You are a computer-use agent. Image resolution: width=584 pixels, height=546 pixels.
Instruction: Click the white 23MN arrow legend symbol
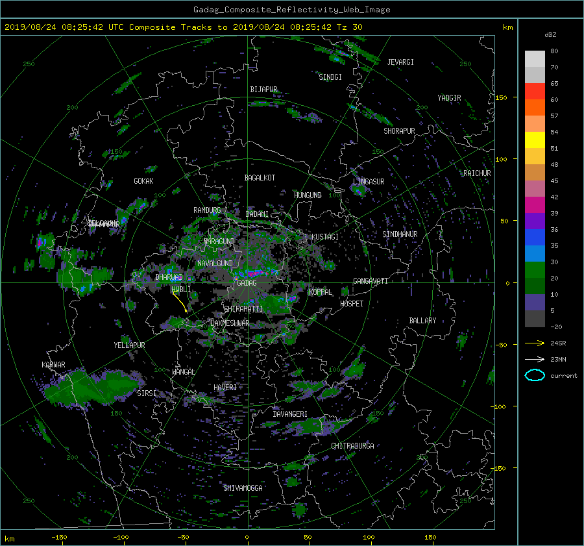tap(535, 359)
